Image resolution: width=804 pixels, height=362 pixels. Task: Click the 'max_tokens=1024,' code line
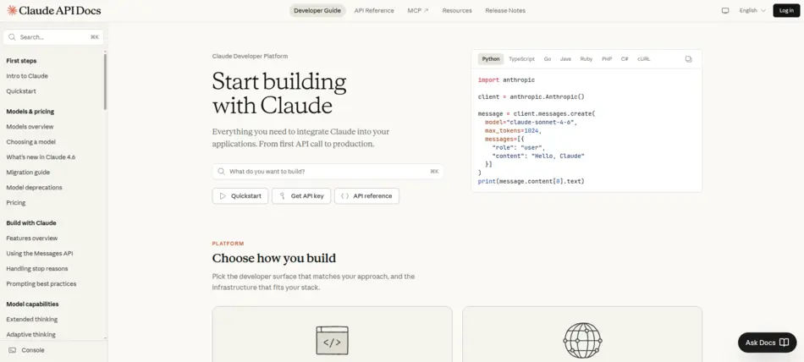pos(513,131)
